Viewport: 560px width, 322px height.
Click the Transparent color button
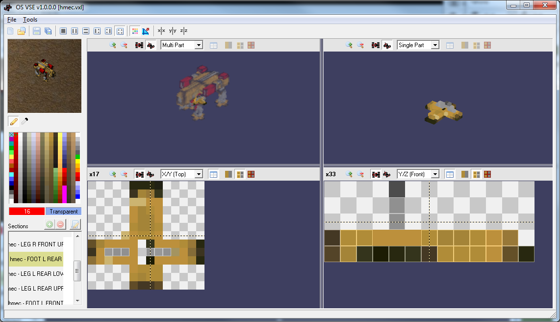pyautogui.click(x=63, y=211)
